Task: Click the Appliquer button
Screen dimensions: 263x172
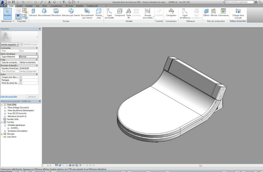Action: 32,97
